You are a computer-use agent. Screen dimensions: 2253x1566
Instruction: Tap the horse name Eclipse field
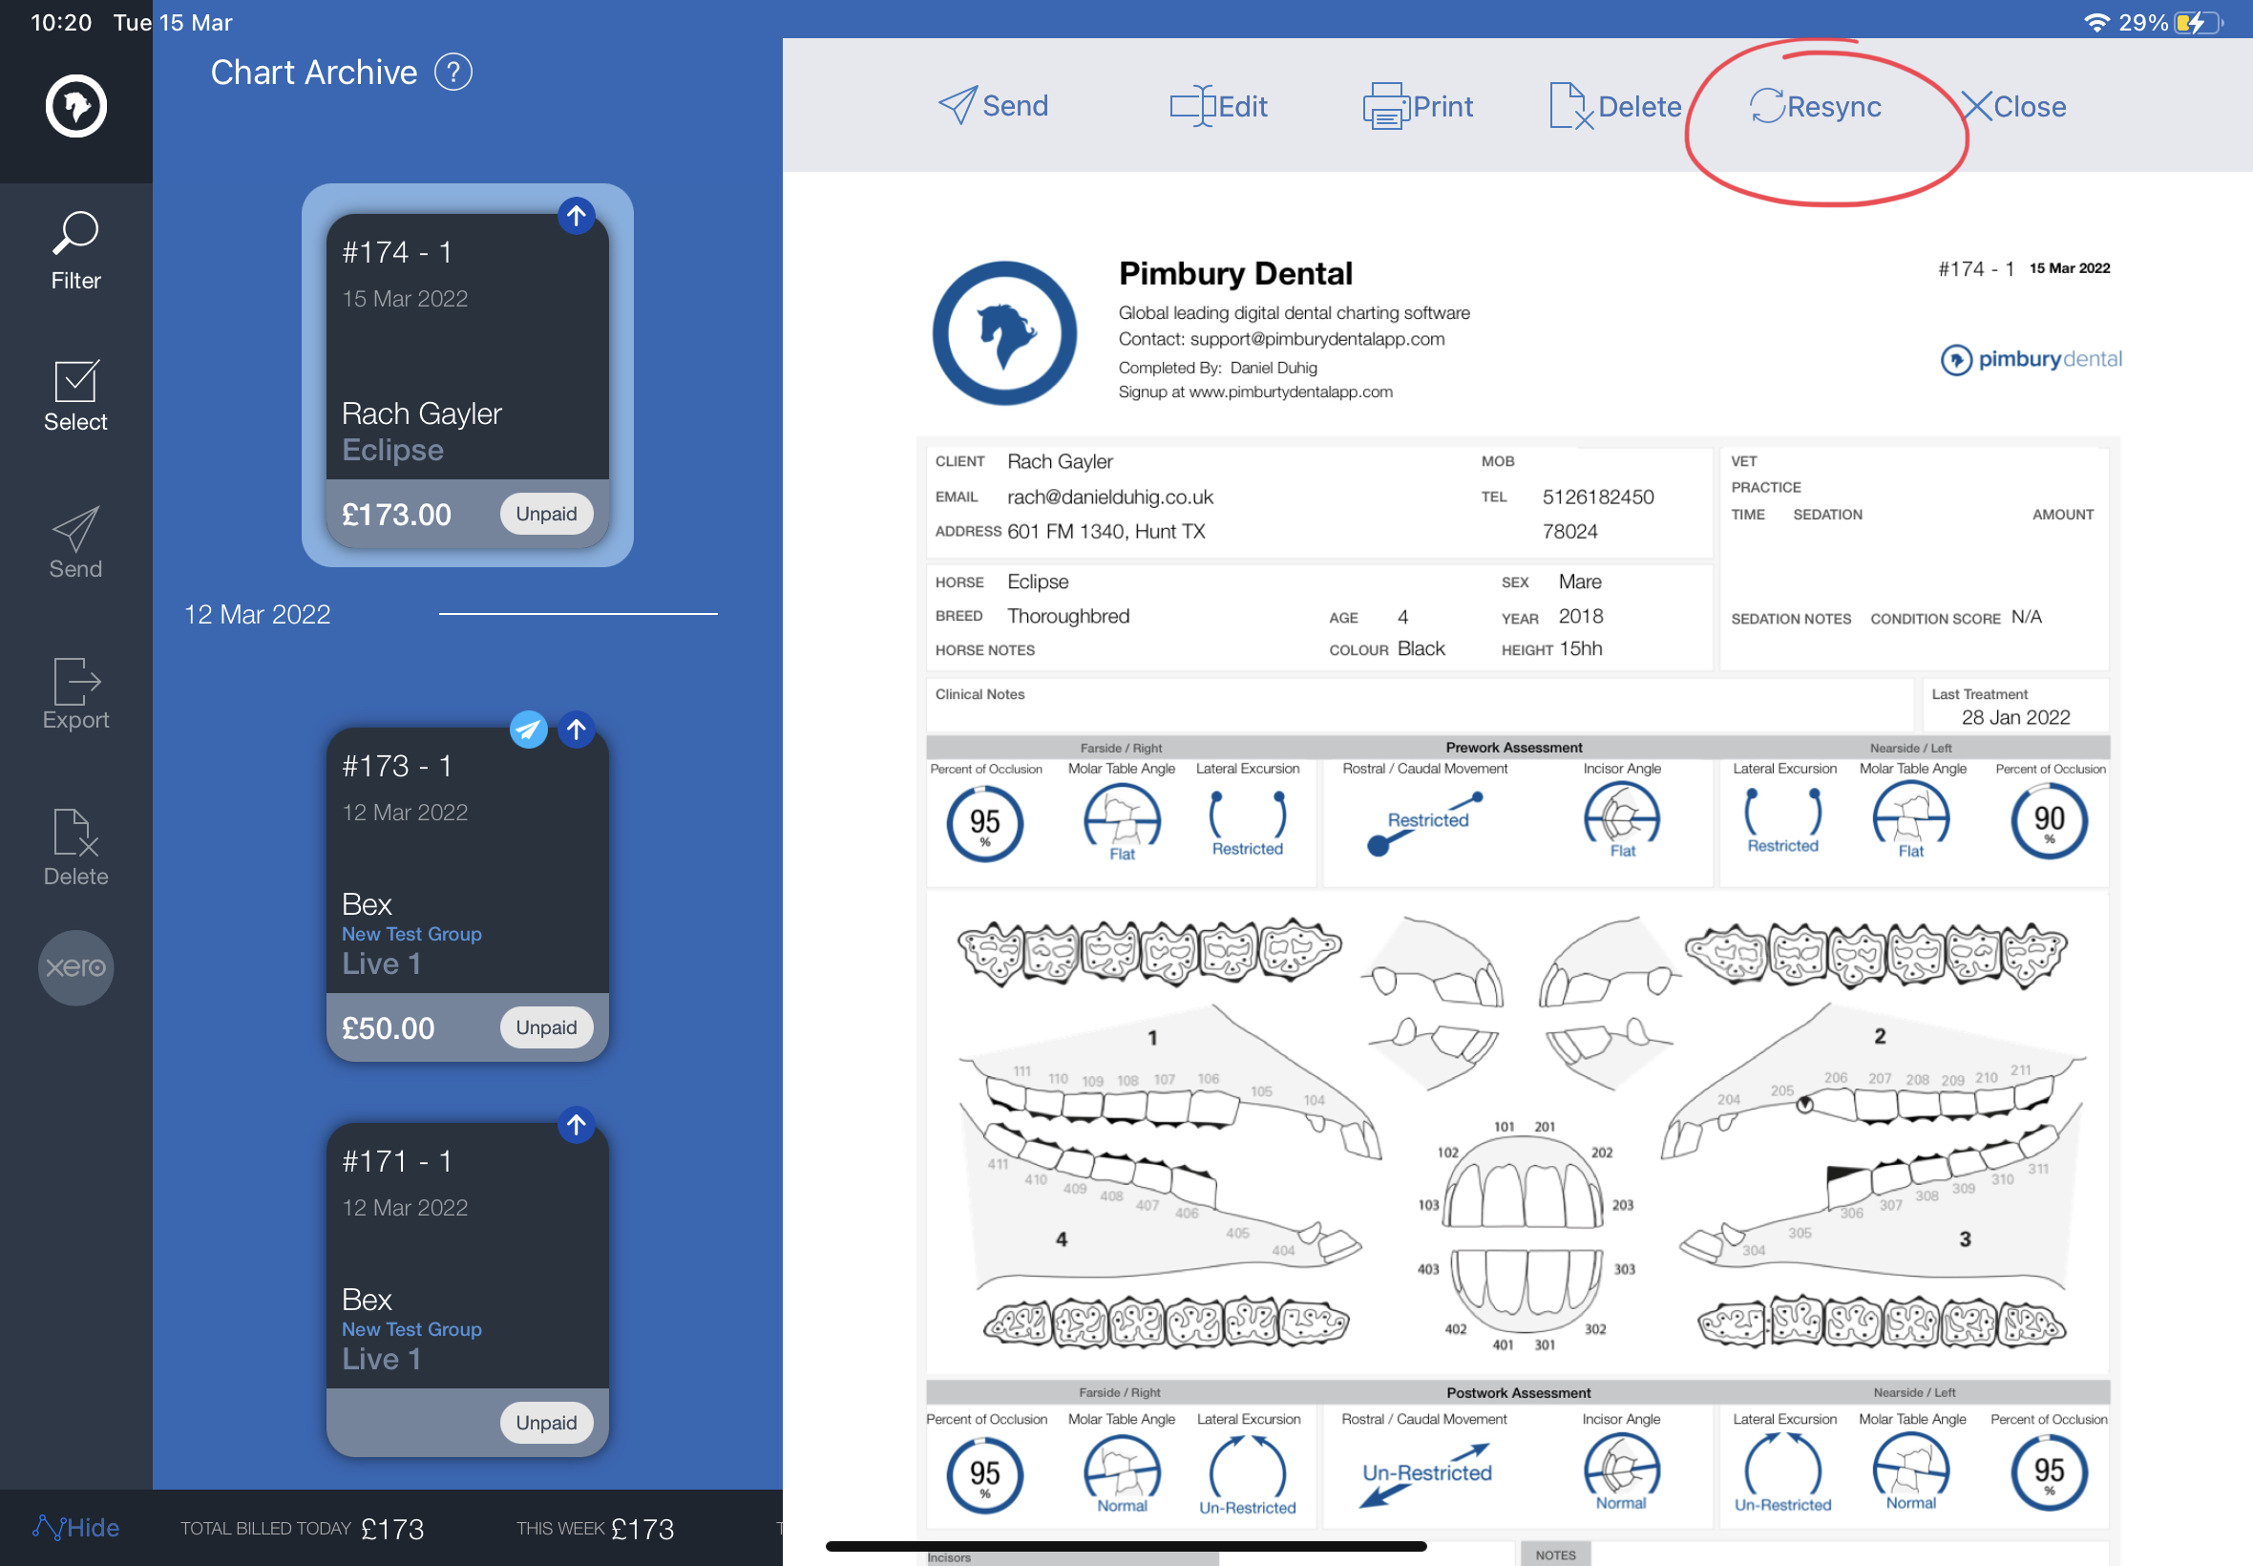[1038, 582]
